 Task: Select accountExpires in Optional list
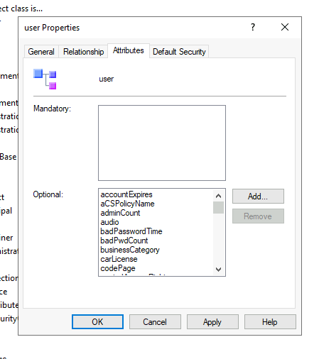point(126,194)
